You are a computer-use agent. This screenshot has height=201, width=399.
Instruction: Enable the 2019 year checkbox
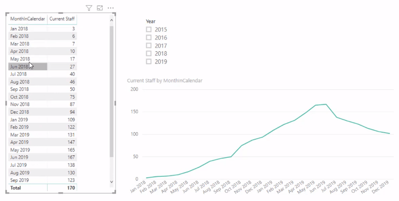tap(148, 61)
